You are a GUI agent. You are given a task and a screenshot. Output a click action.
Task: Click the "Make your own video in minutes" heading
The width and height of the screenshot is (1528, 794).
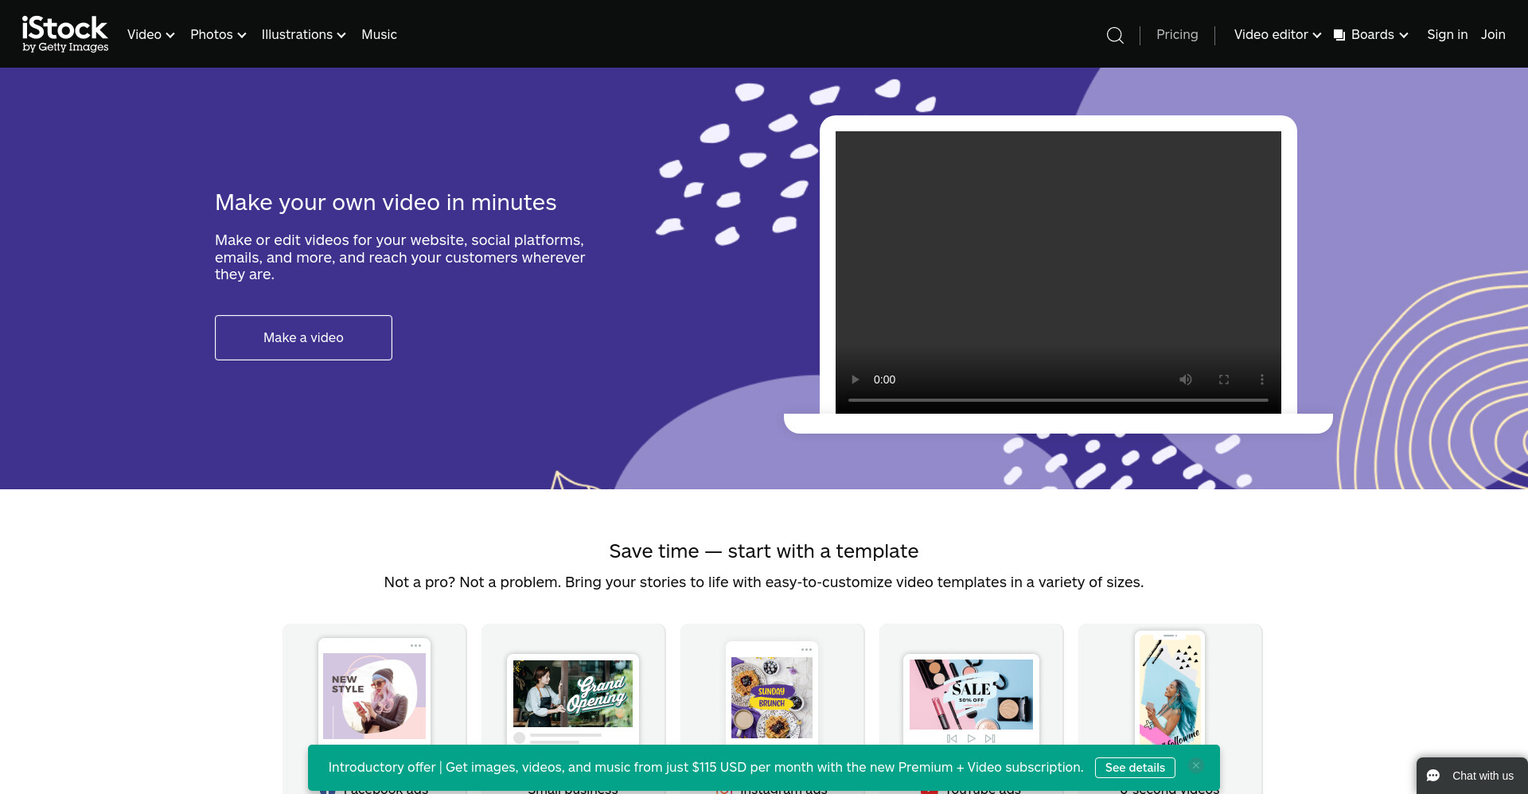click(386, 202)
